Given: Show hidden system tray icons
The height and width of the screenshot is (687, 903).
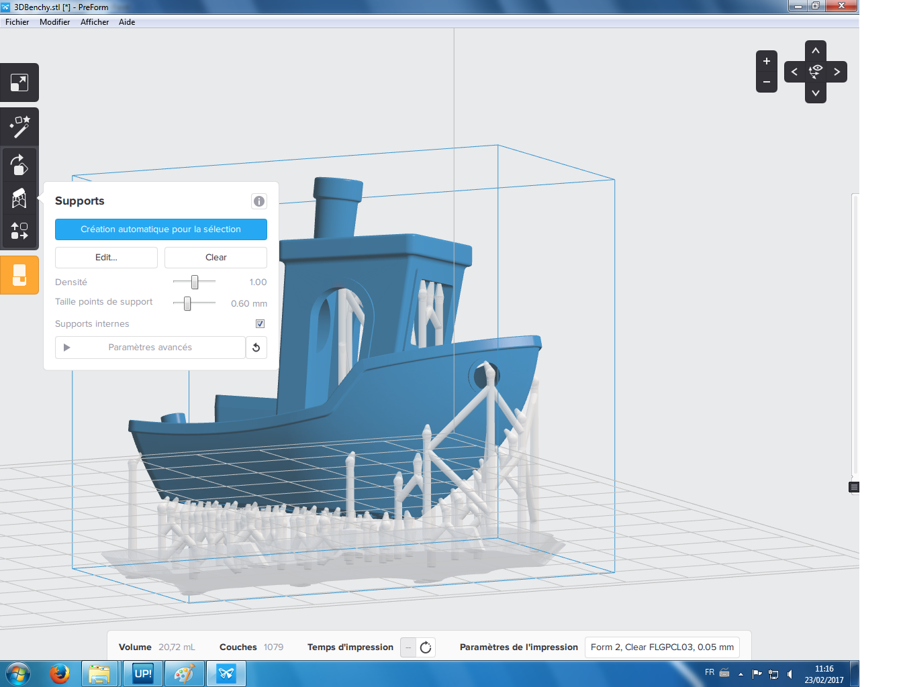Looking at the screenshot, I should tap(741, 674).
